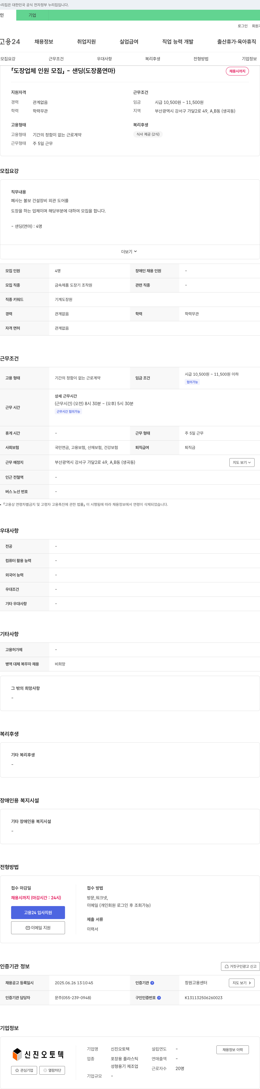
Task: Open the 취업지원 menu
Action: click(86, 42)
